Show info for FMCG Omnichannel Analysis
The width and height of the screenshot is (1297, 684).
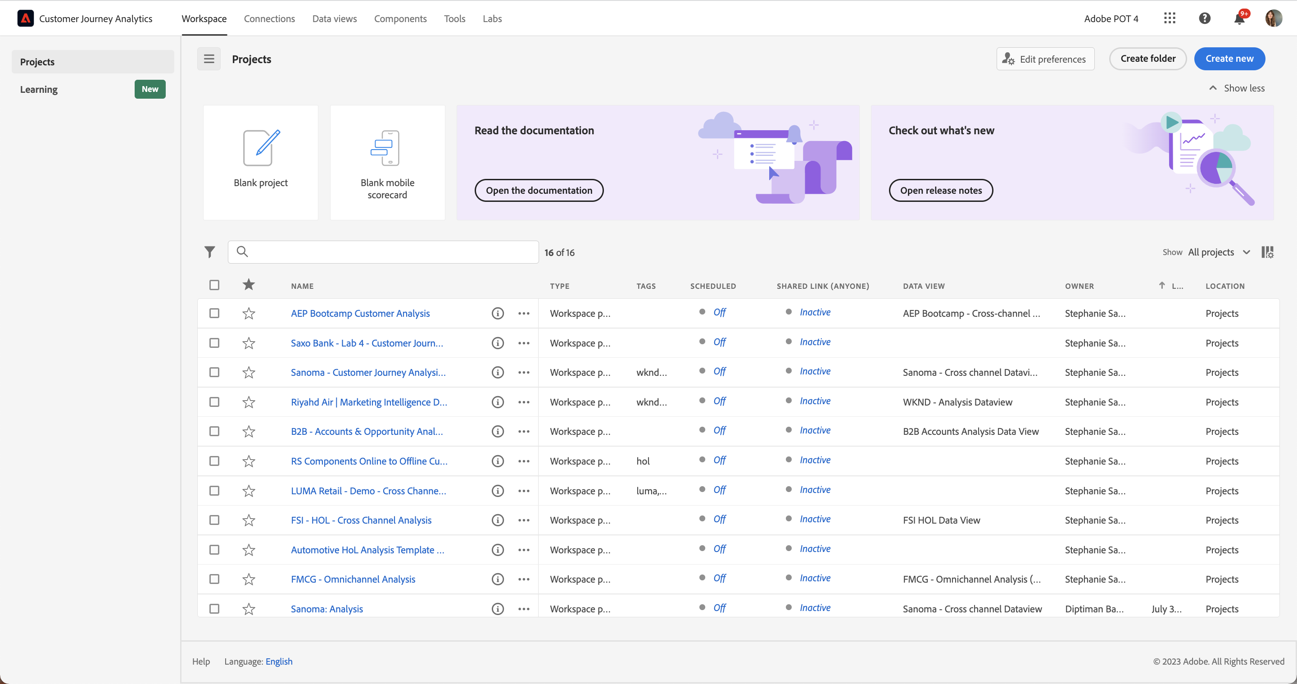click(498, 579)
